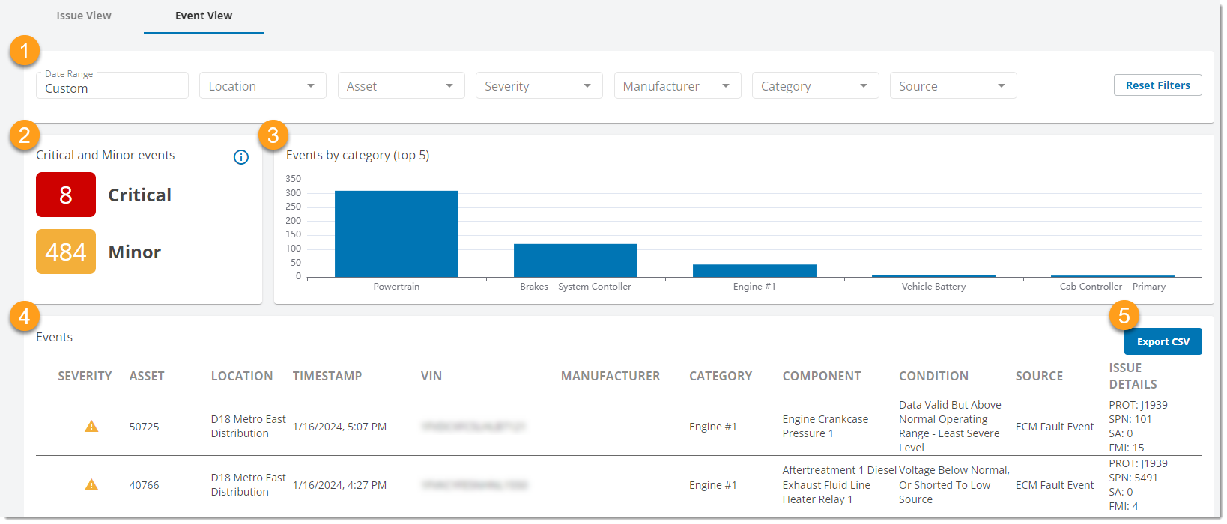Click the Date Range Custom field
Screen dimensions: 1227x524
(112, 86)
